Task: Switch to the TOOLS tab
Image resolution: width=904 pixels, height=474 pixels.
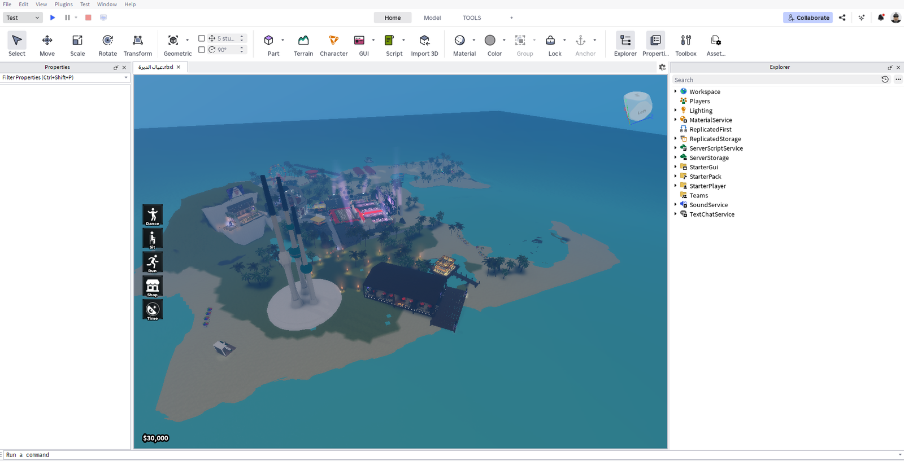Action: click(x=472, y=17)
